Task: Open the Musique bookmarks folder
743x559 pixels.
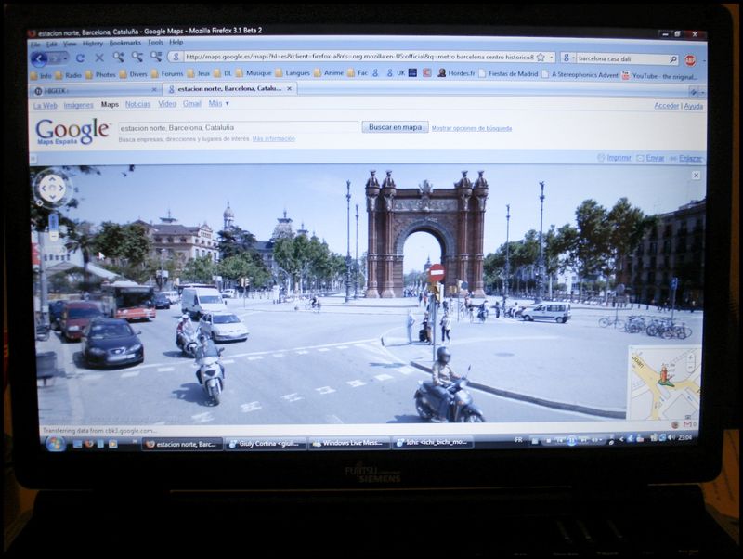Action: pyautogui.click(x=254, y=73)
